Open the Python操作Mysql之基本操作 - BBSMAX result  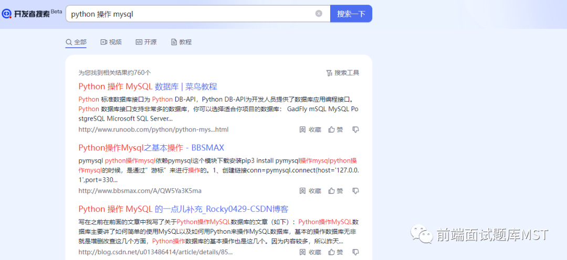151,148
